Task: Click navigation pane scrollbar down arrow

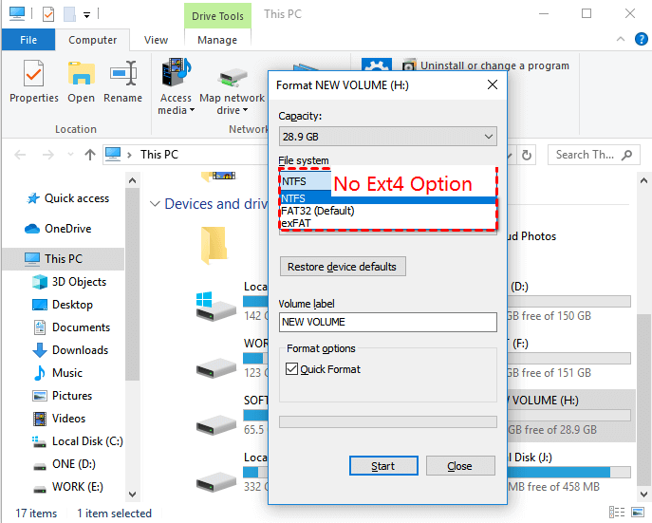Action: [132, 495]
